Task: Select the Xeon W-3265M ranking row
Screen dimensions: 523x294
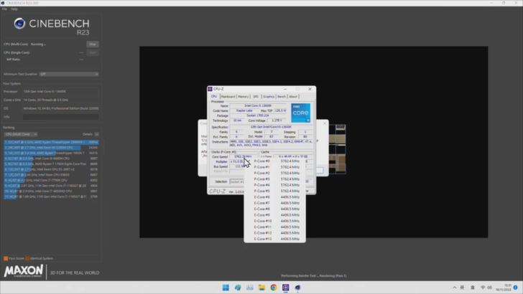Action: (x=51, y=148)
